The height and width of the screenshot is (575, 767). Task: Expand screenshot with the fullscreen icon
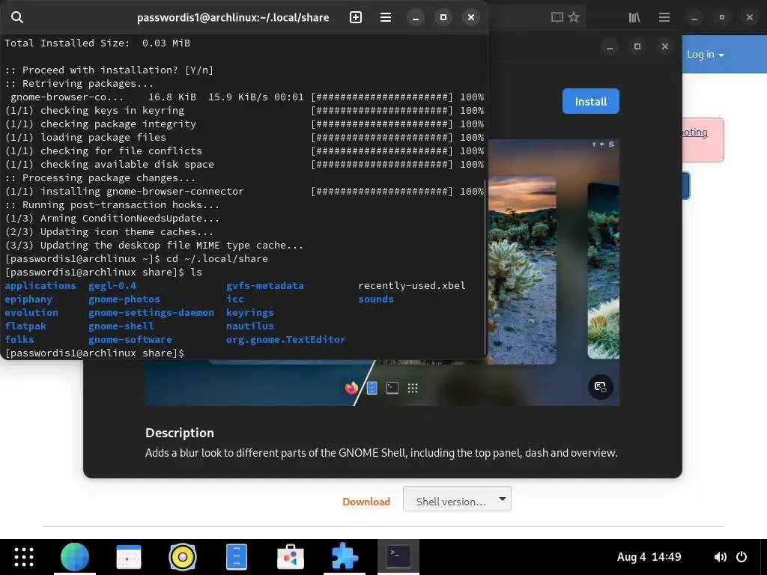coord(600,387)
